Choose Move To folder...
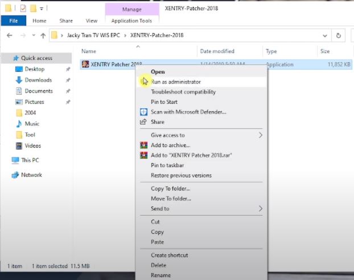The image size is (354, 280). tap(201, 198)
